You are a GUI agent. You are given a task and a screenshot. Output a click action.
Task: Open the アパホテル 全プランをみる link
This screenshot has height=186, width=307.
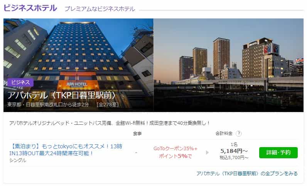(247, 173)
